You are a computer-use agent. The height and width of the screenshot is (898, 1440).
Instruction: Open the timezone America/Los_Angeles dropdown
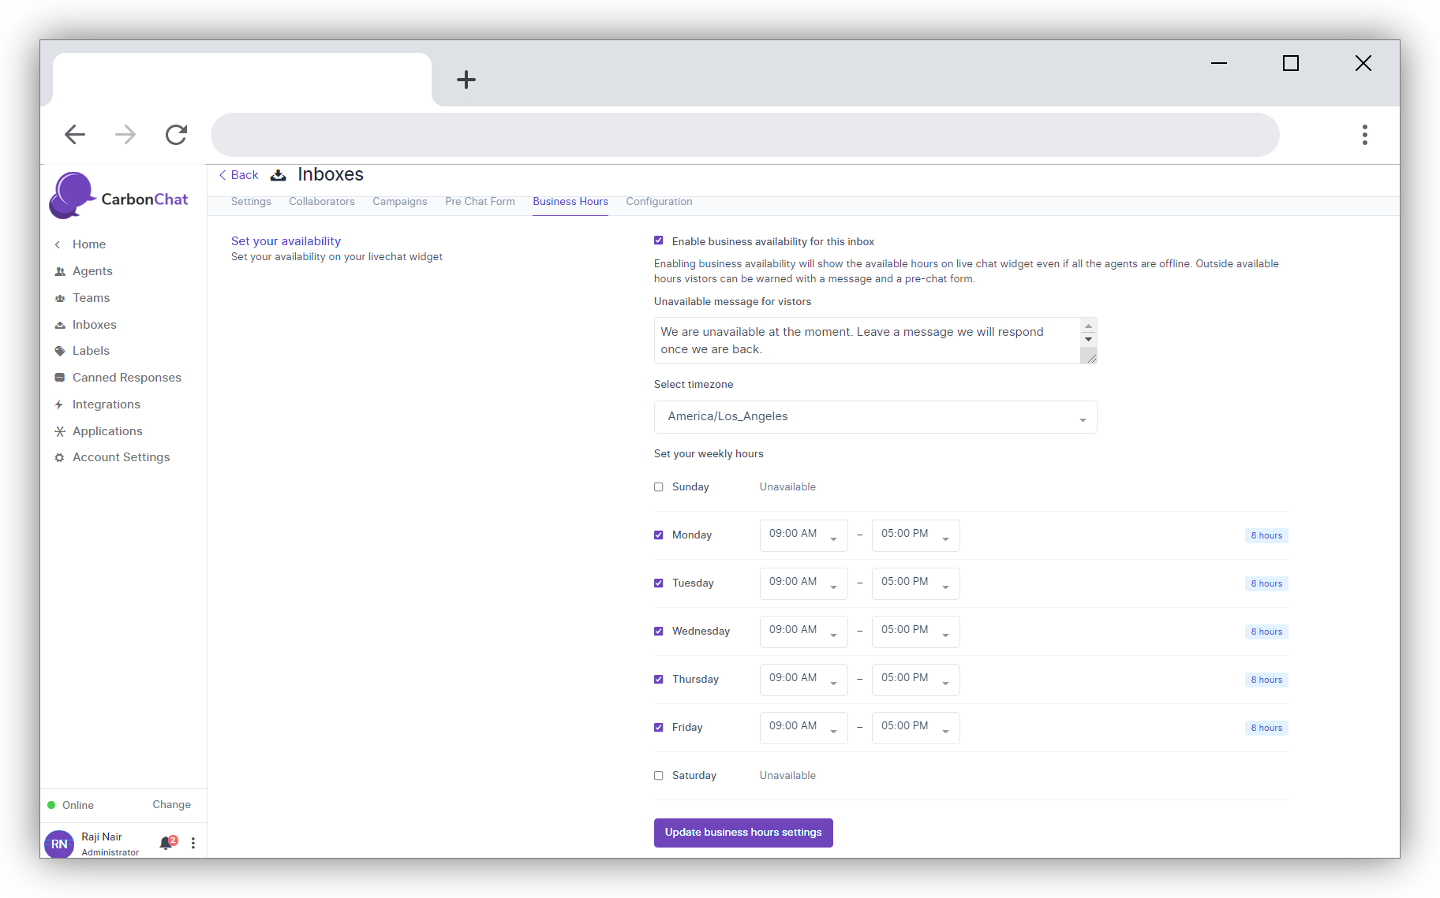point(874,417)
